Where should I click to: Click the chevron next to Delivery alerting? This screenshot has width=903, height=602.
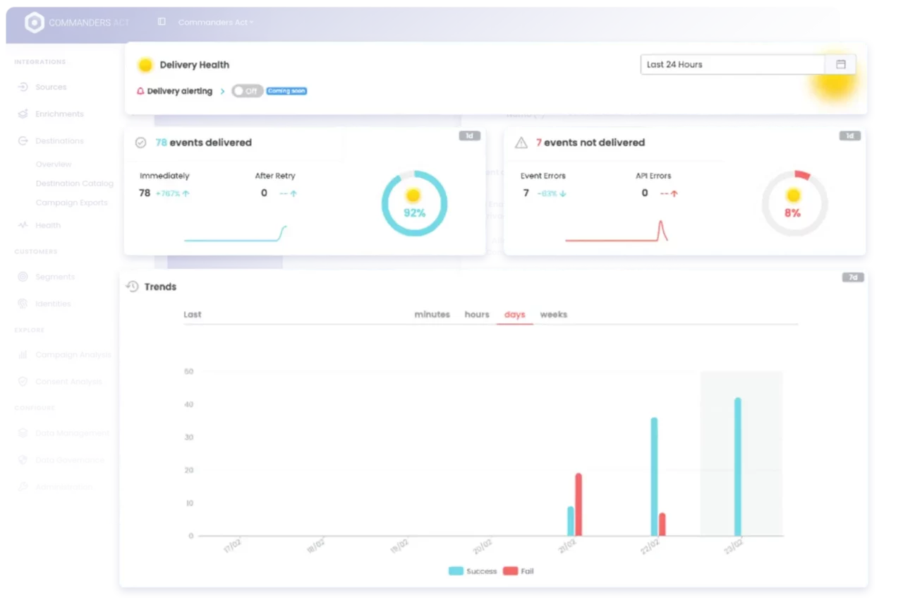coord(222,91)
